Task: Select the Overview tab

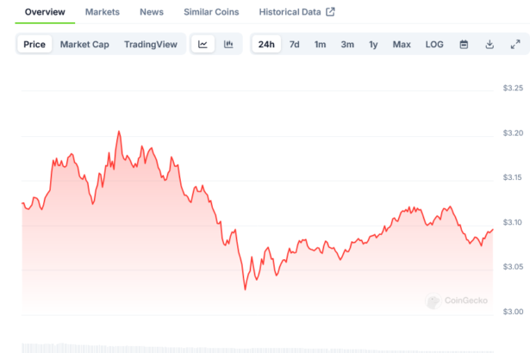Action: pyautogui.click(x=45, y=12)
